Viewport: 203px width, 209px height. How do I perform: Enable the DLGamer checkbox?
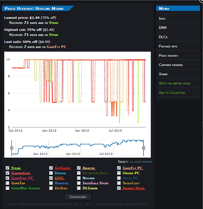(x=79, y=188)
